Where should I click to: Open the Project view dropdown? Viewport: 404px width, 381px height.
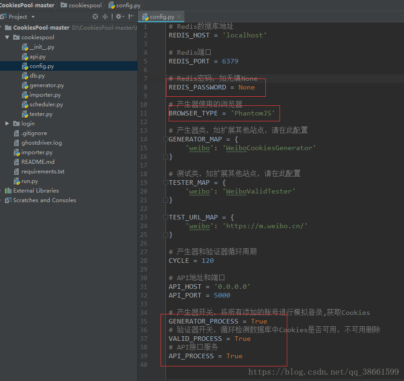point(33,17)
